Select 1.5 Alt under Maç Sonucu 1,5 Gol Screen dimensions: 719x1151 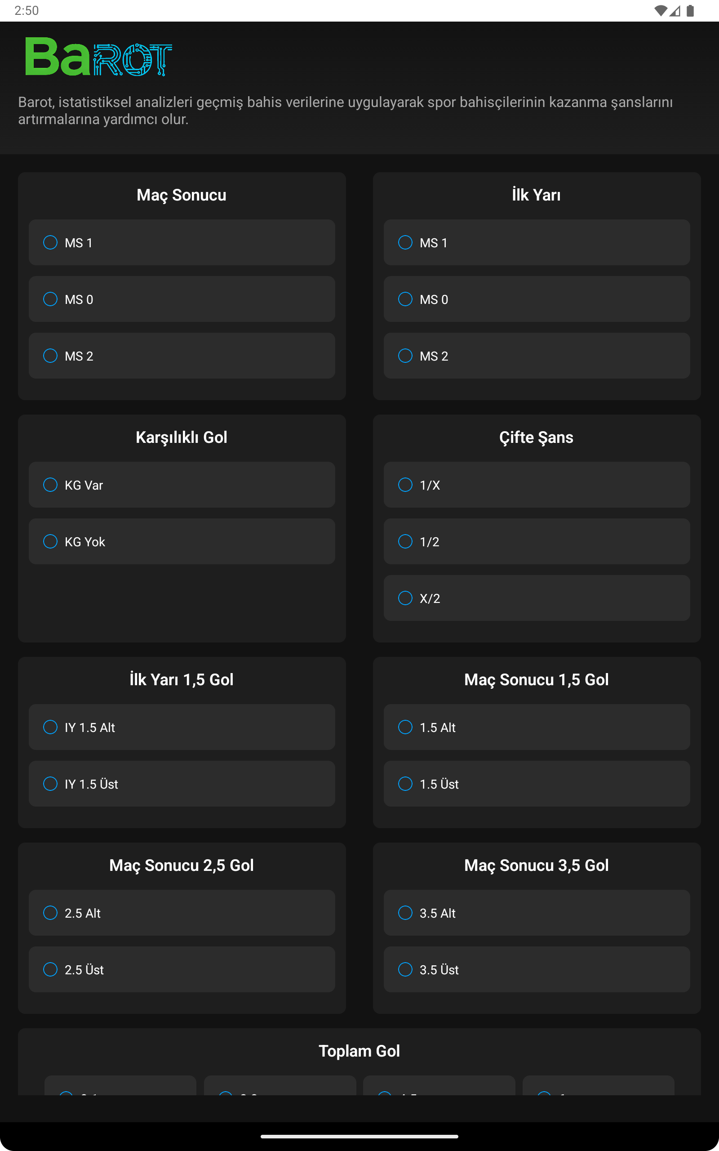coord(405,727)
